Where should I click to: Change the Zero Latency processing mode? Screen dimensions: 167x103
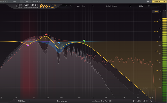[x=62, y=101]
